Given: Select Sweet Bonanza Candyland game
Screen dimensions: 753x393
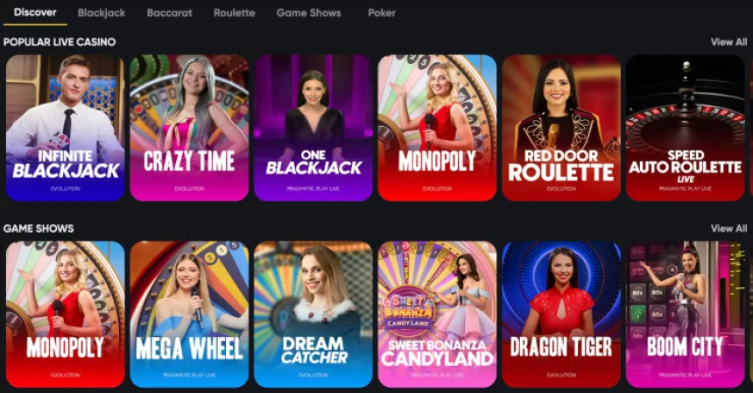Looking at the screenshot, I should point(437,314).
